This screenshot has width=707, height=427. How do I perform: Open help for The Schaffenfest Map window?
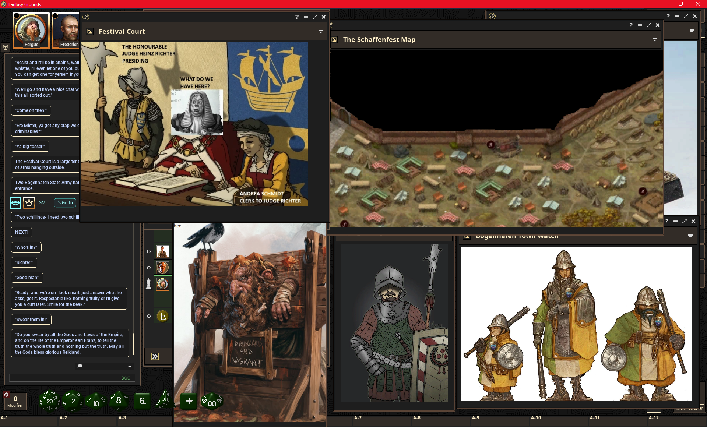click(x=631, y=25)
